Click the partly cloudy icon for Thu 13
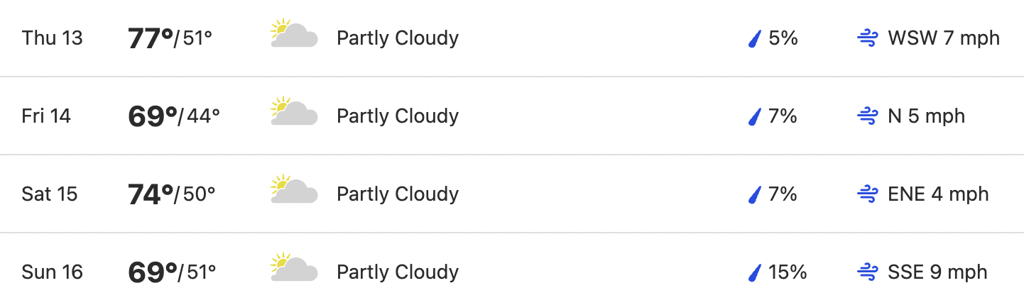The image size is (1024, 305). click(294, 34)
